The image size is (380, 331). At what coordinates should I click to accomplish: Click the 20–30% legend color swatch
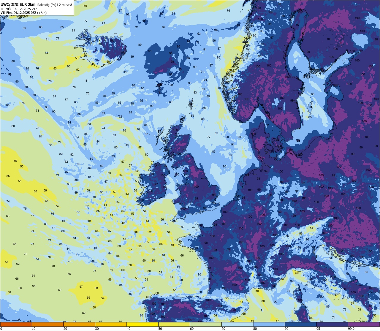pos(79,324)
